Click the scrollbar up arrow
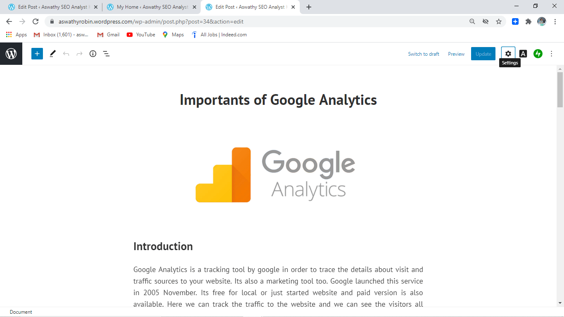564x317 pixels. tap(560, 69)
